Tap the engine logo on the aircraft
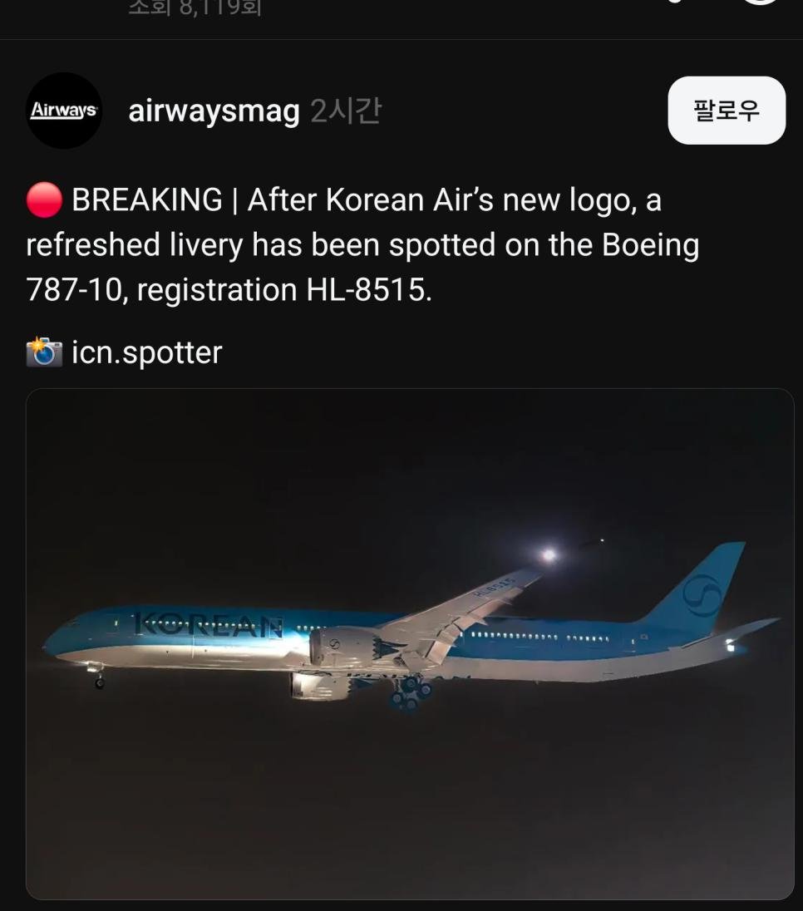The height and width of the screenshot is (911, 803). [x=335, y=643]
